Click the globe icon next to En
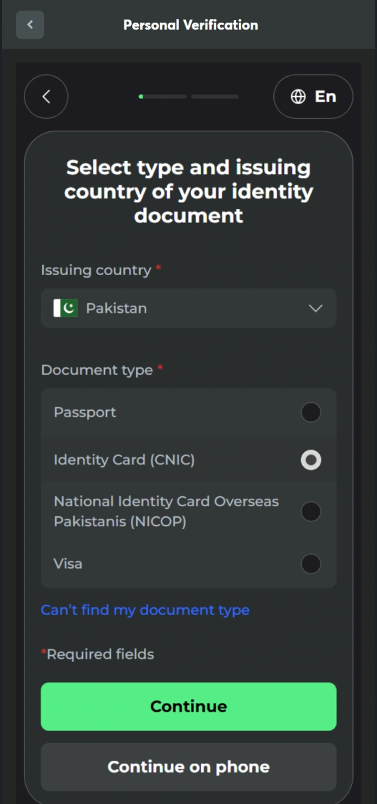The height and width of the screenshot is (804, 377). [298, 96]
